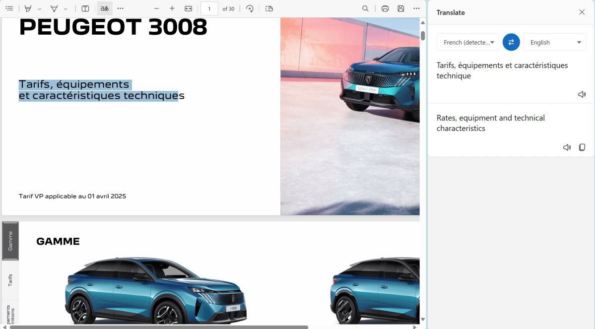
Task: Expand erase options arrow
Action: 66,9
